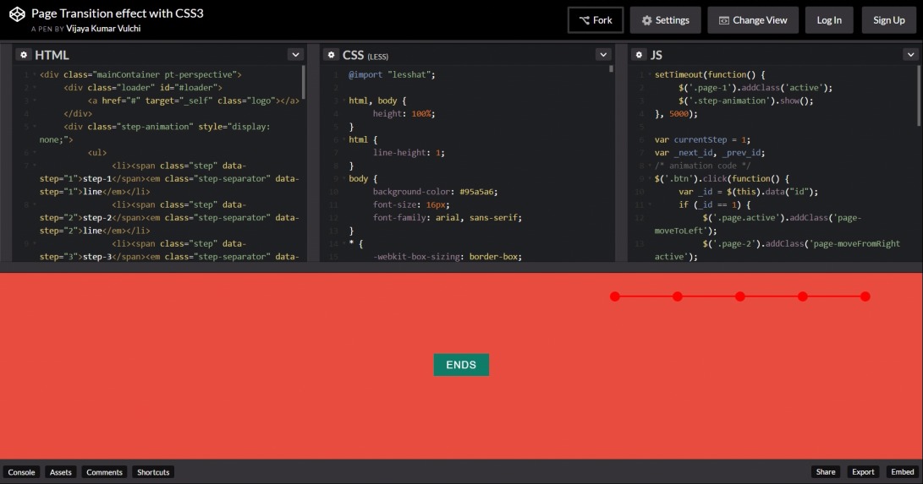This screenshot has width=923, height=484.
Task: Open HTML editor settings gear
Action: (24, 55)
